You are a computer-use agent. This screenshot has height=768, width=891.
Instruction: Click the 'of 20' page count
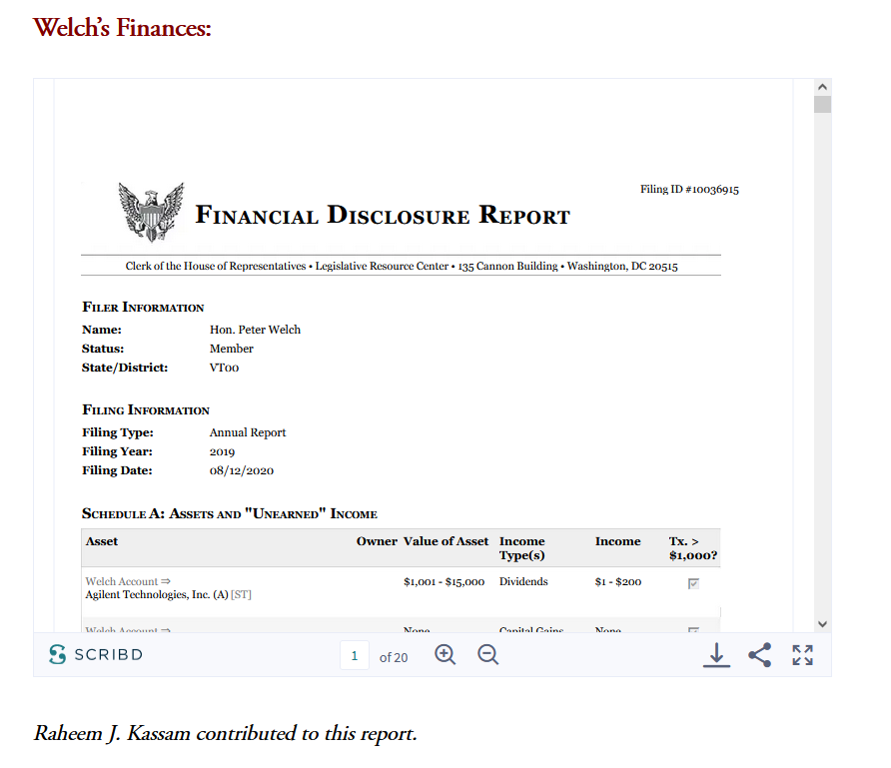(x=394, y=657)
